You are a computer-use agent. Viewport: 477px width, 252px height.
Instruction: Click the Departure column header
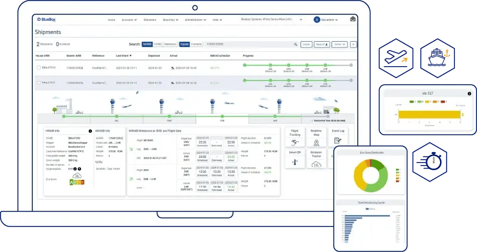click(x=154, y=56)
